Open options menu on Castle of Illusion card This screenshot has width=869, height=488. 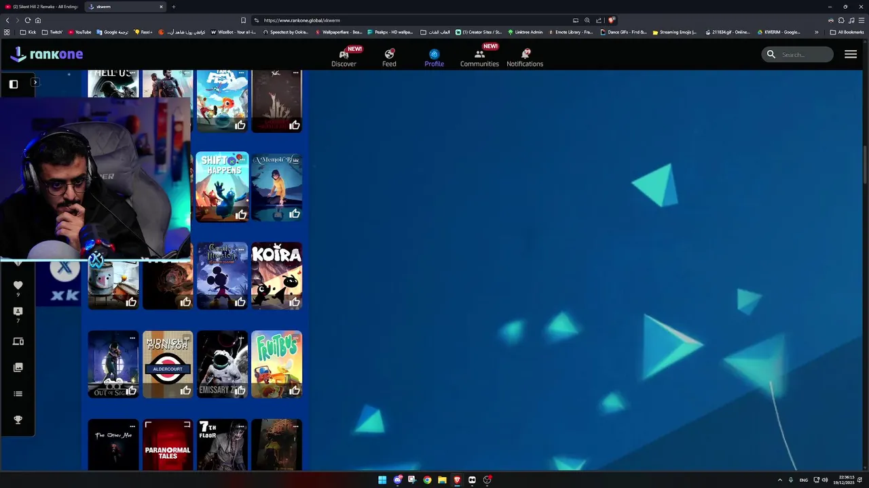(241, 249)
